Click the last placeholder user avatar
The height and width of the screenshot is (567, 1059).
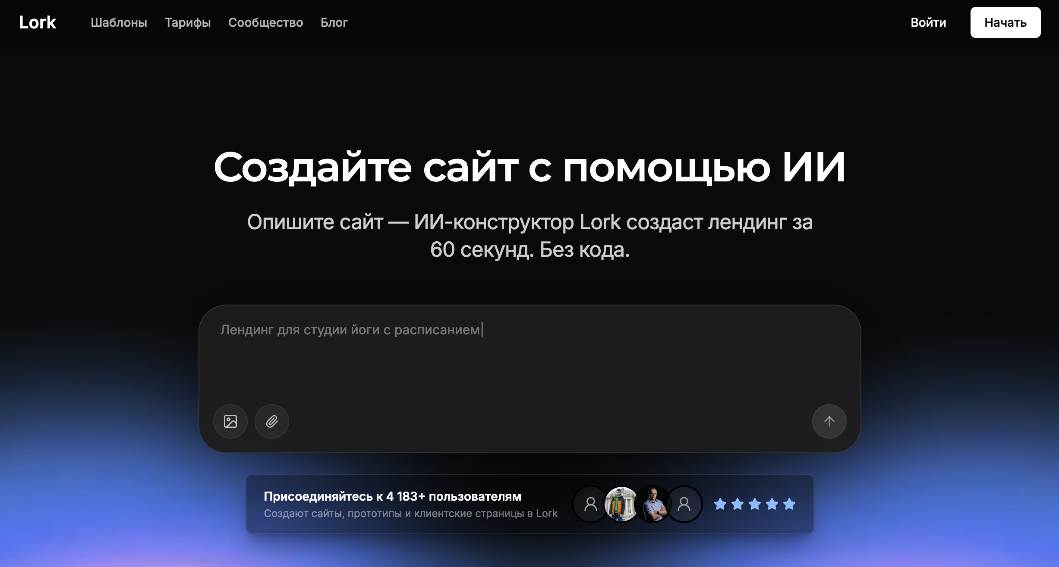tap(684, 504)
